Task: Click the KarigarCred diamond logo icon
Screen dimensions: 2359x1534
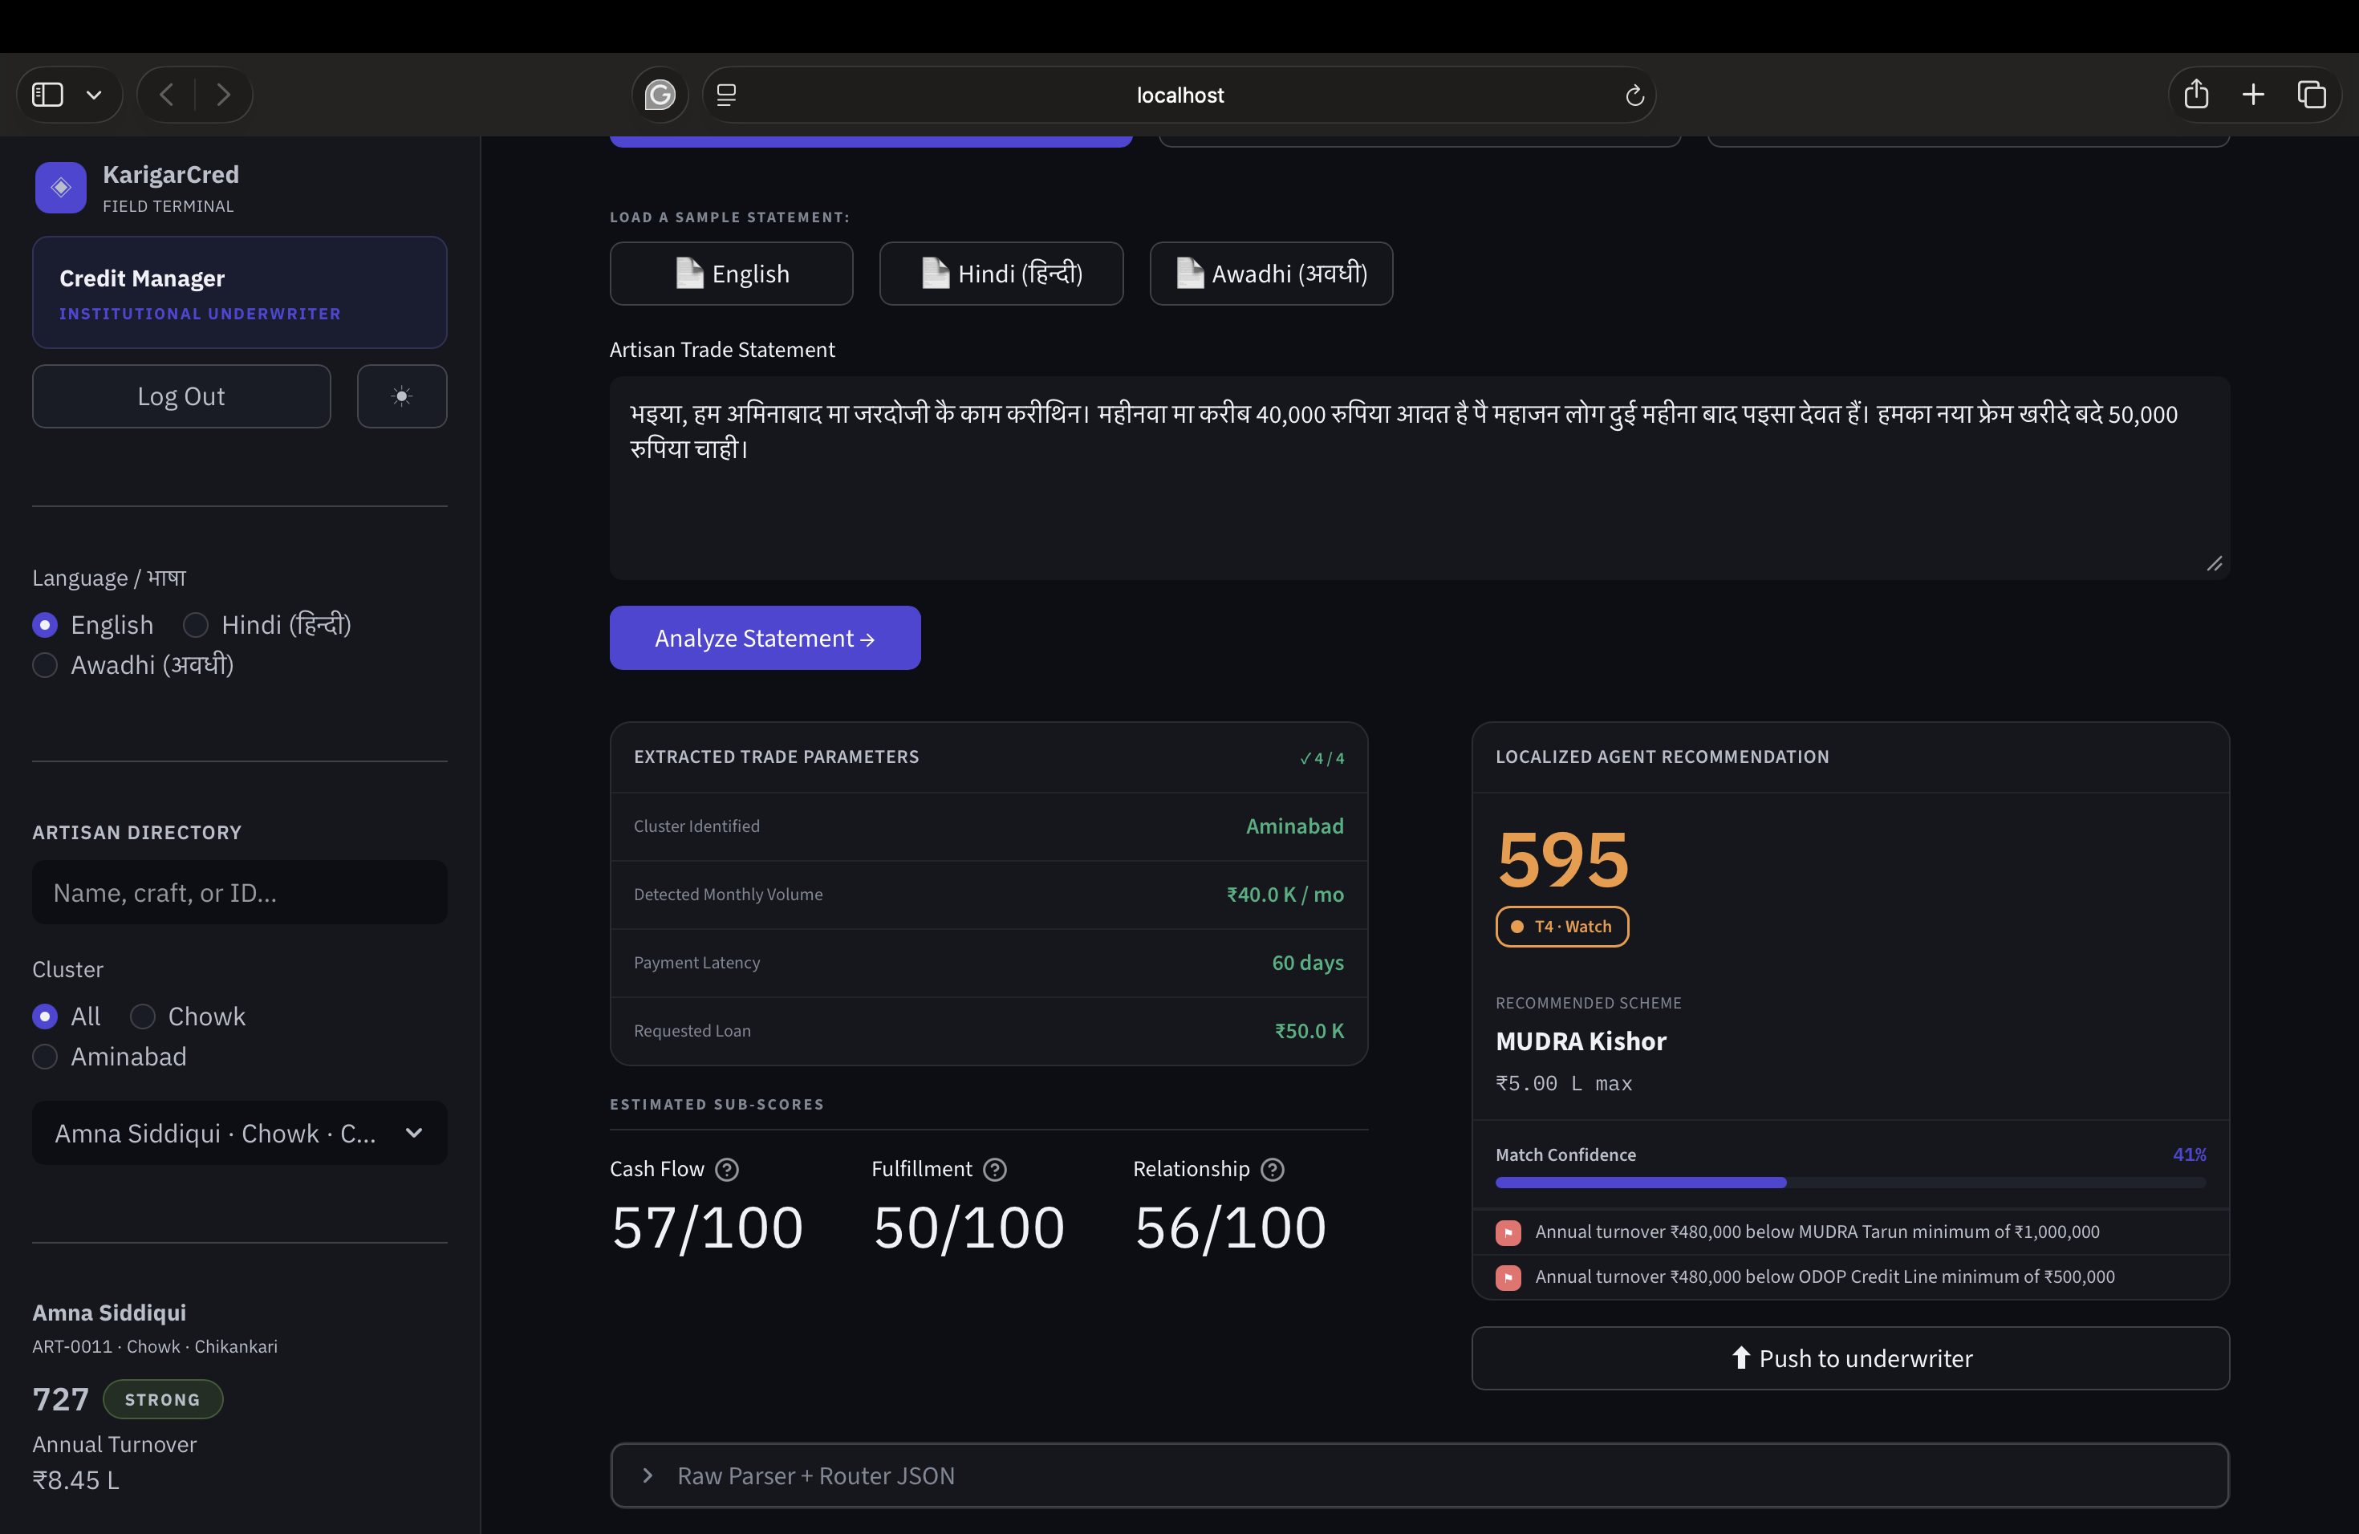Action: click(x=60, y=187)
